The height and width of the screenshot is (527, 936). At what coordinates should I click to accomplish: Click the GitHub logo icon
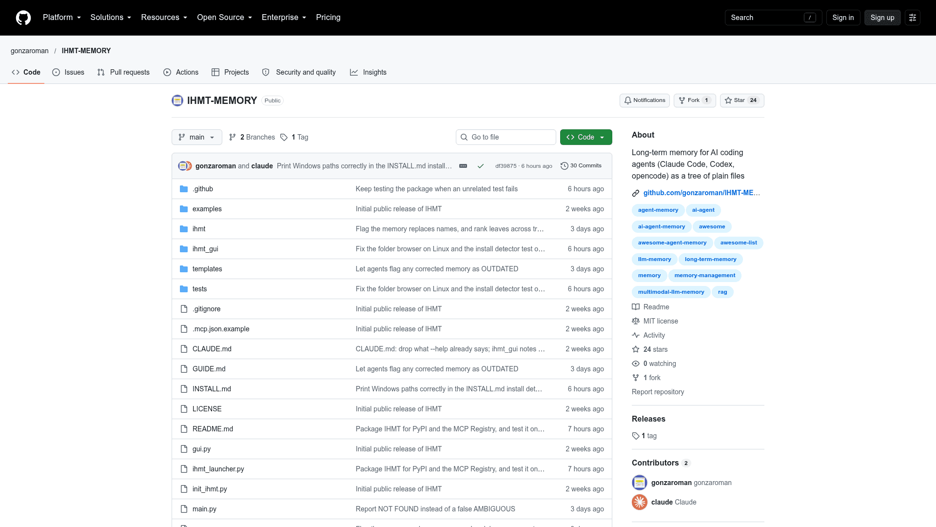(23, 18)
